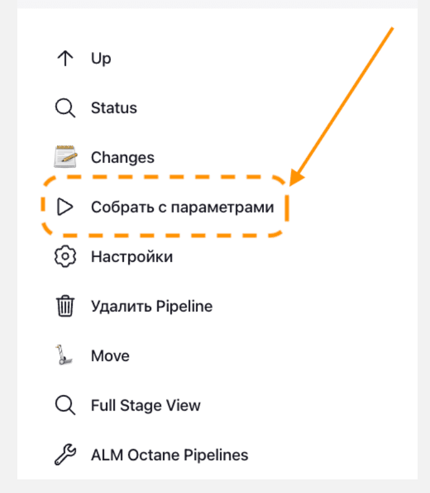Select Собрать с параметрами

pyautogui.click(x=182, y=207)
